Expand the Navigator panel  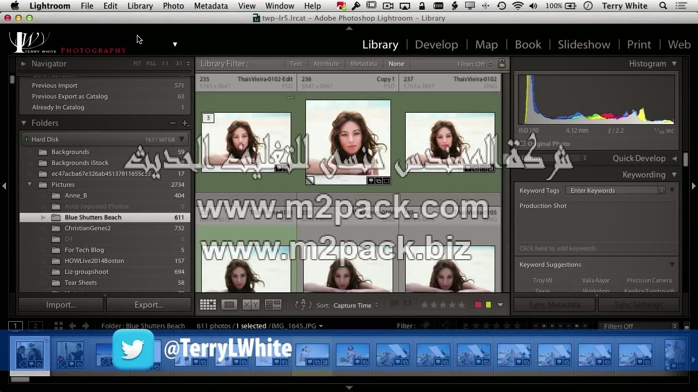pos(23,64)
